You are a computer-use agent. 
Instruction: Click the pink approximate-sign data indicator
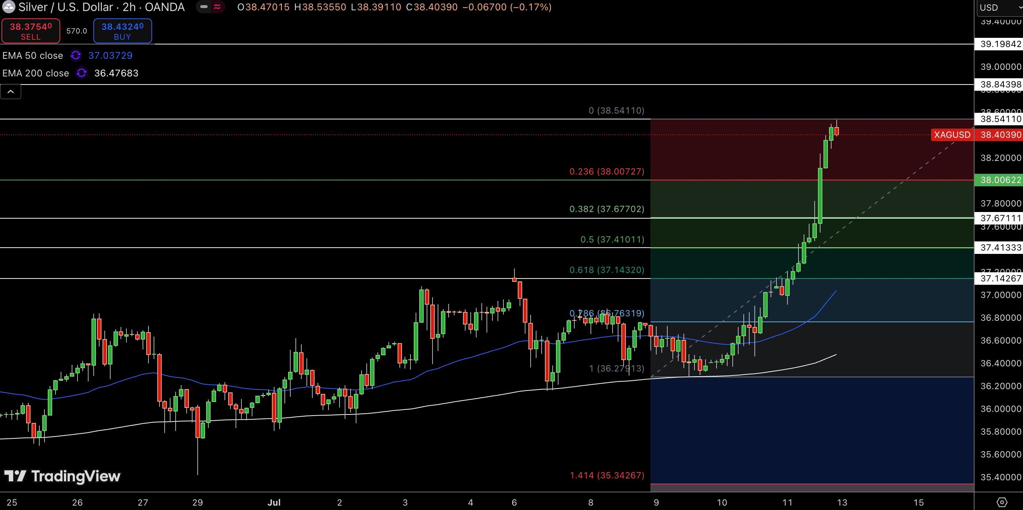point(217,7)
